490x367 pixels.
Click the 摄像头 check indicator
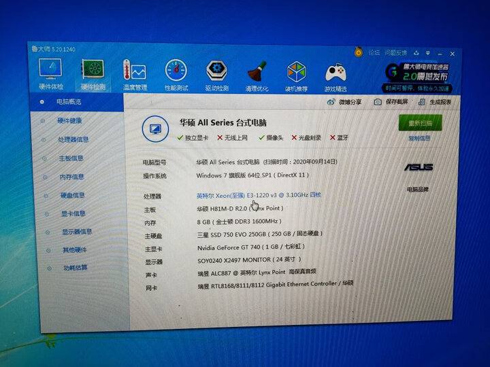tap(271, 137)
